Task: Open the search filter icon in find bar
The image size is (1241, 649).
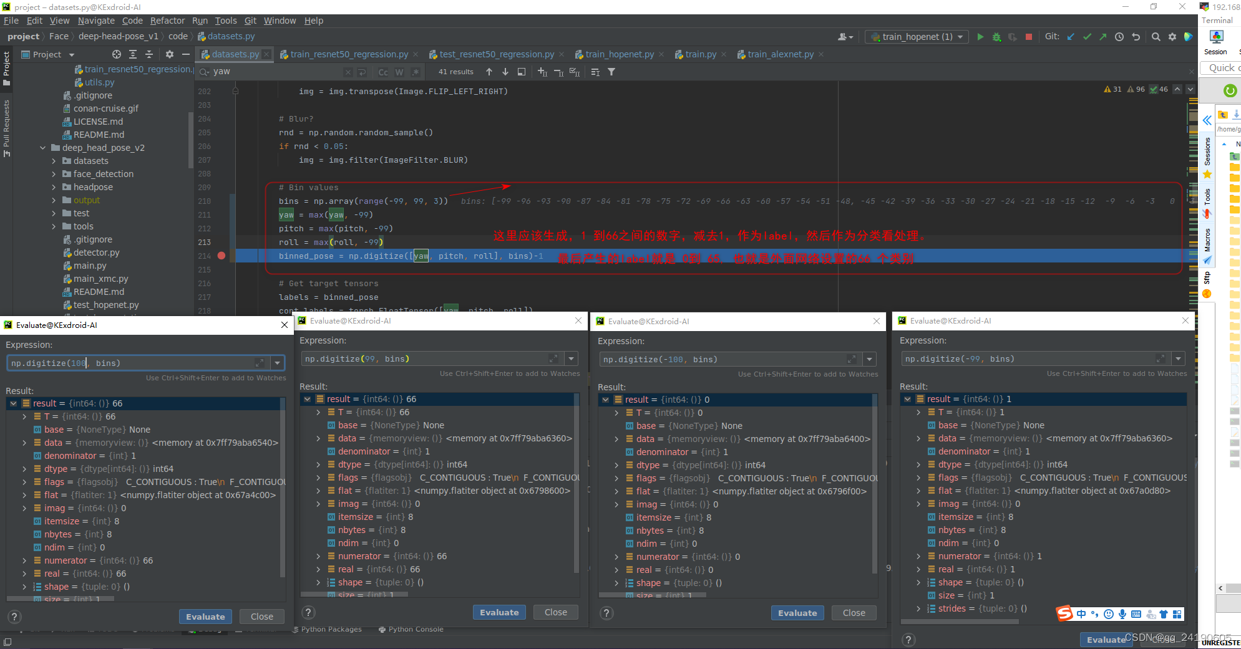Action: (611, 72)
